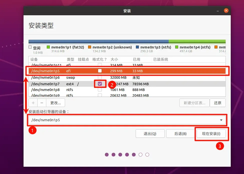Click the plus add-partition button
This screenshot has height=174, width=244.
pos(33,103)
